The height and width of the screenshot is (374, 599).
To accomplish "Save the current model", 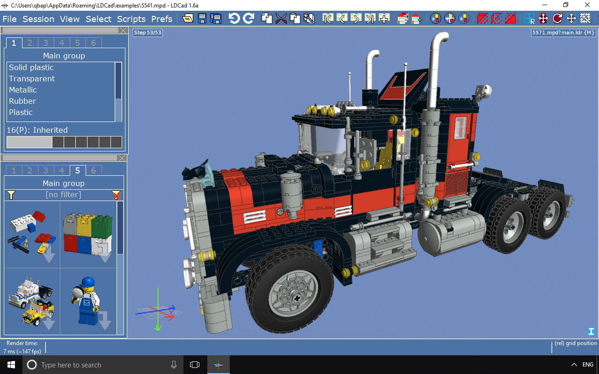I will tap(202, 18).
